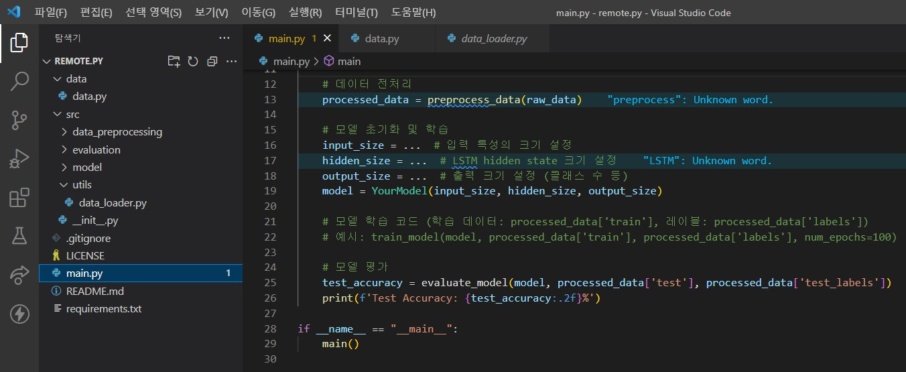
Task: Expand the data_preprocessing folder
Action: point(64,132)
